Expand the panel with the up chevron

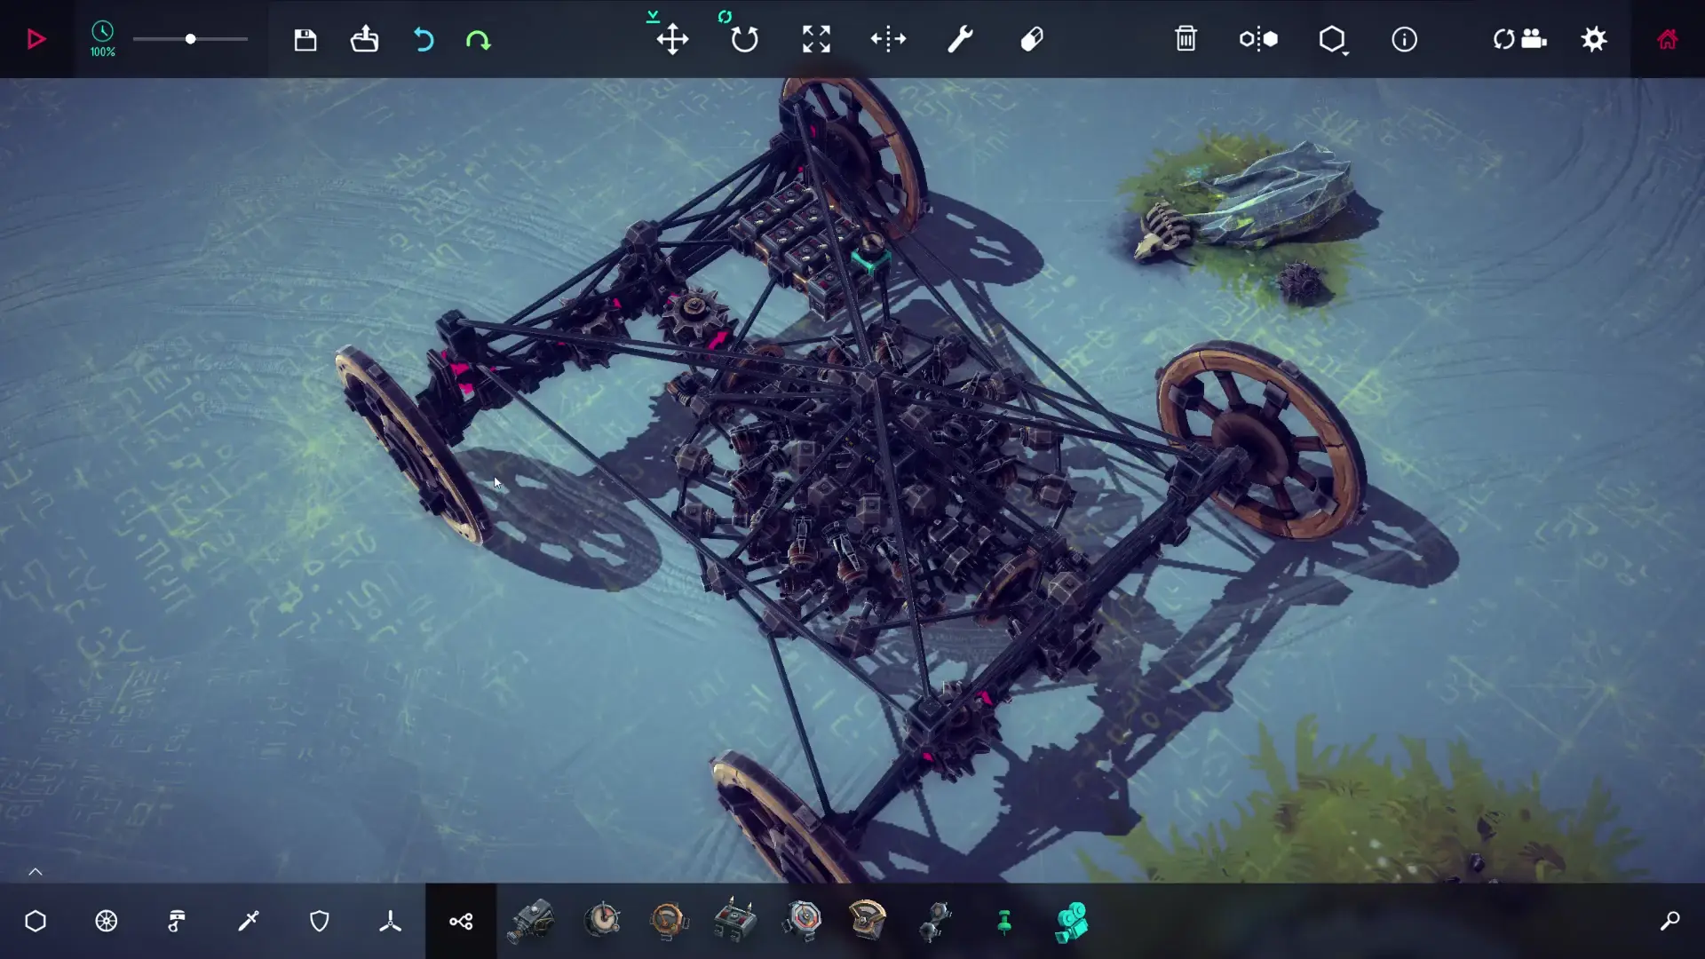(x=36, y=872)
